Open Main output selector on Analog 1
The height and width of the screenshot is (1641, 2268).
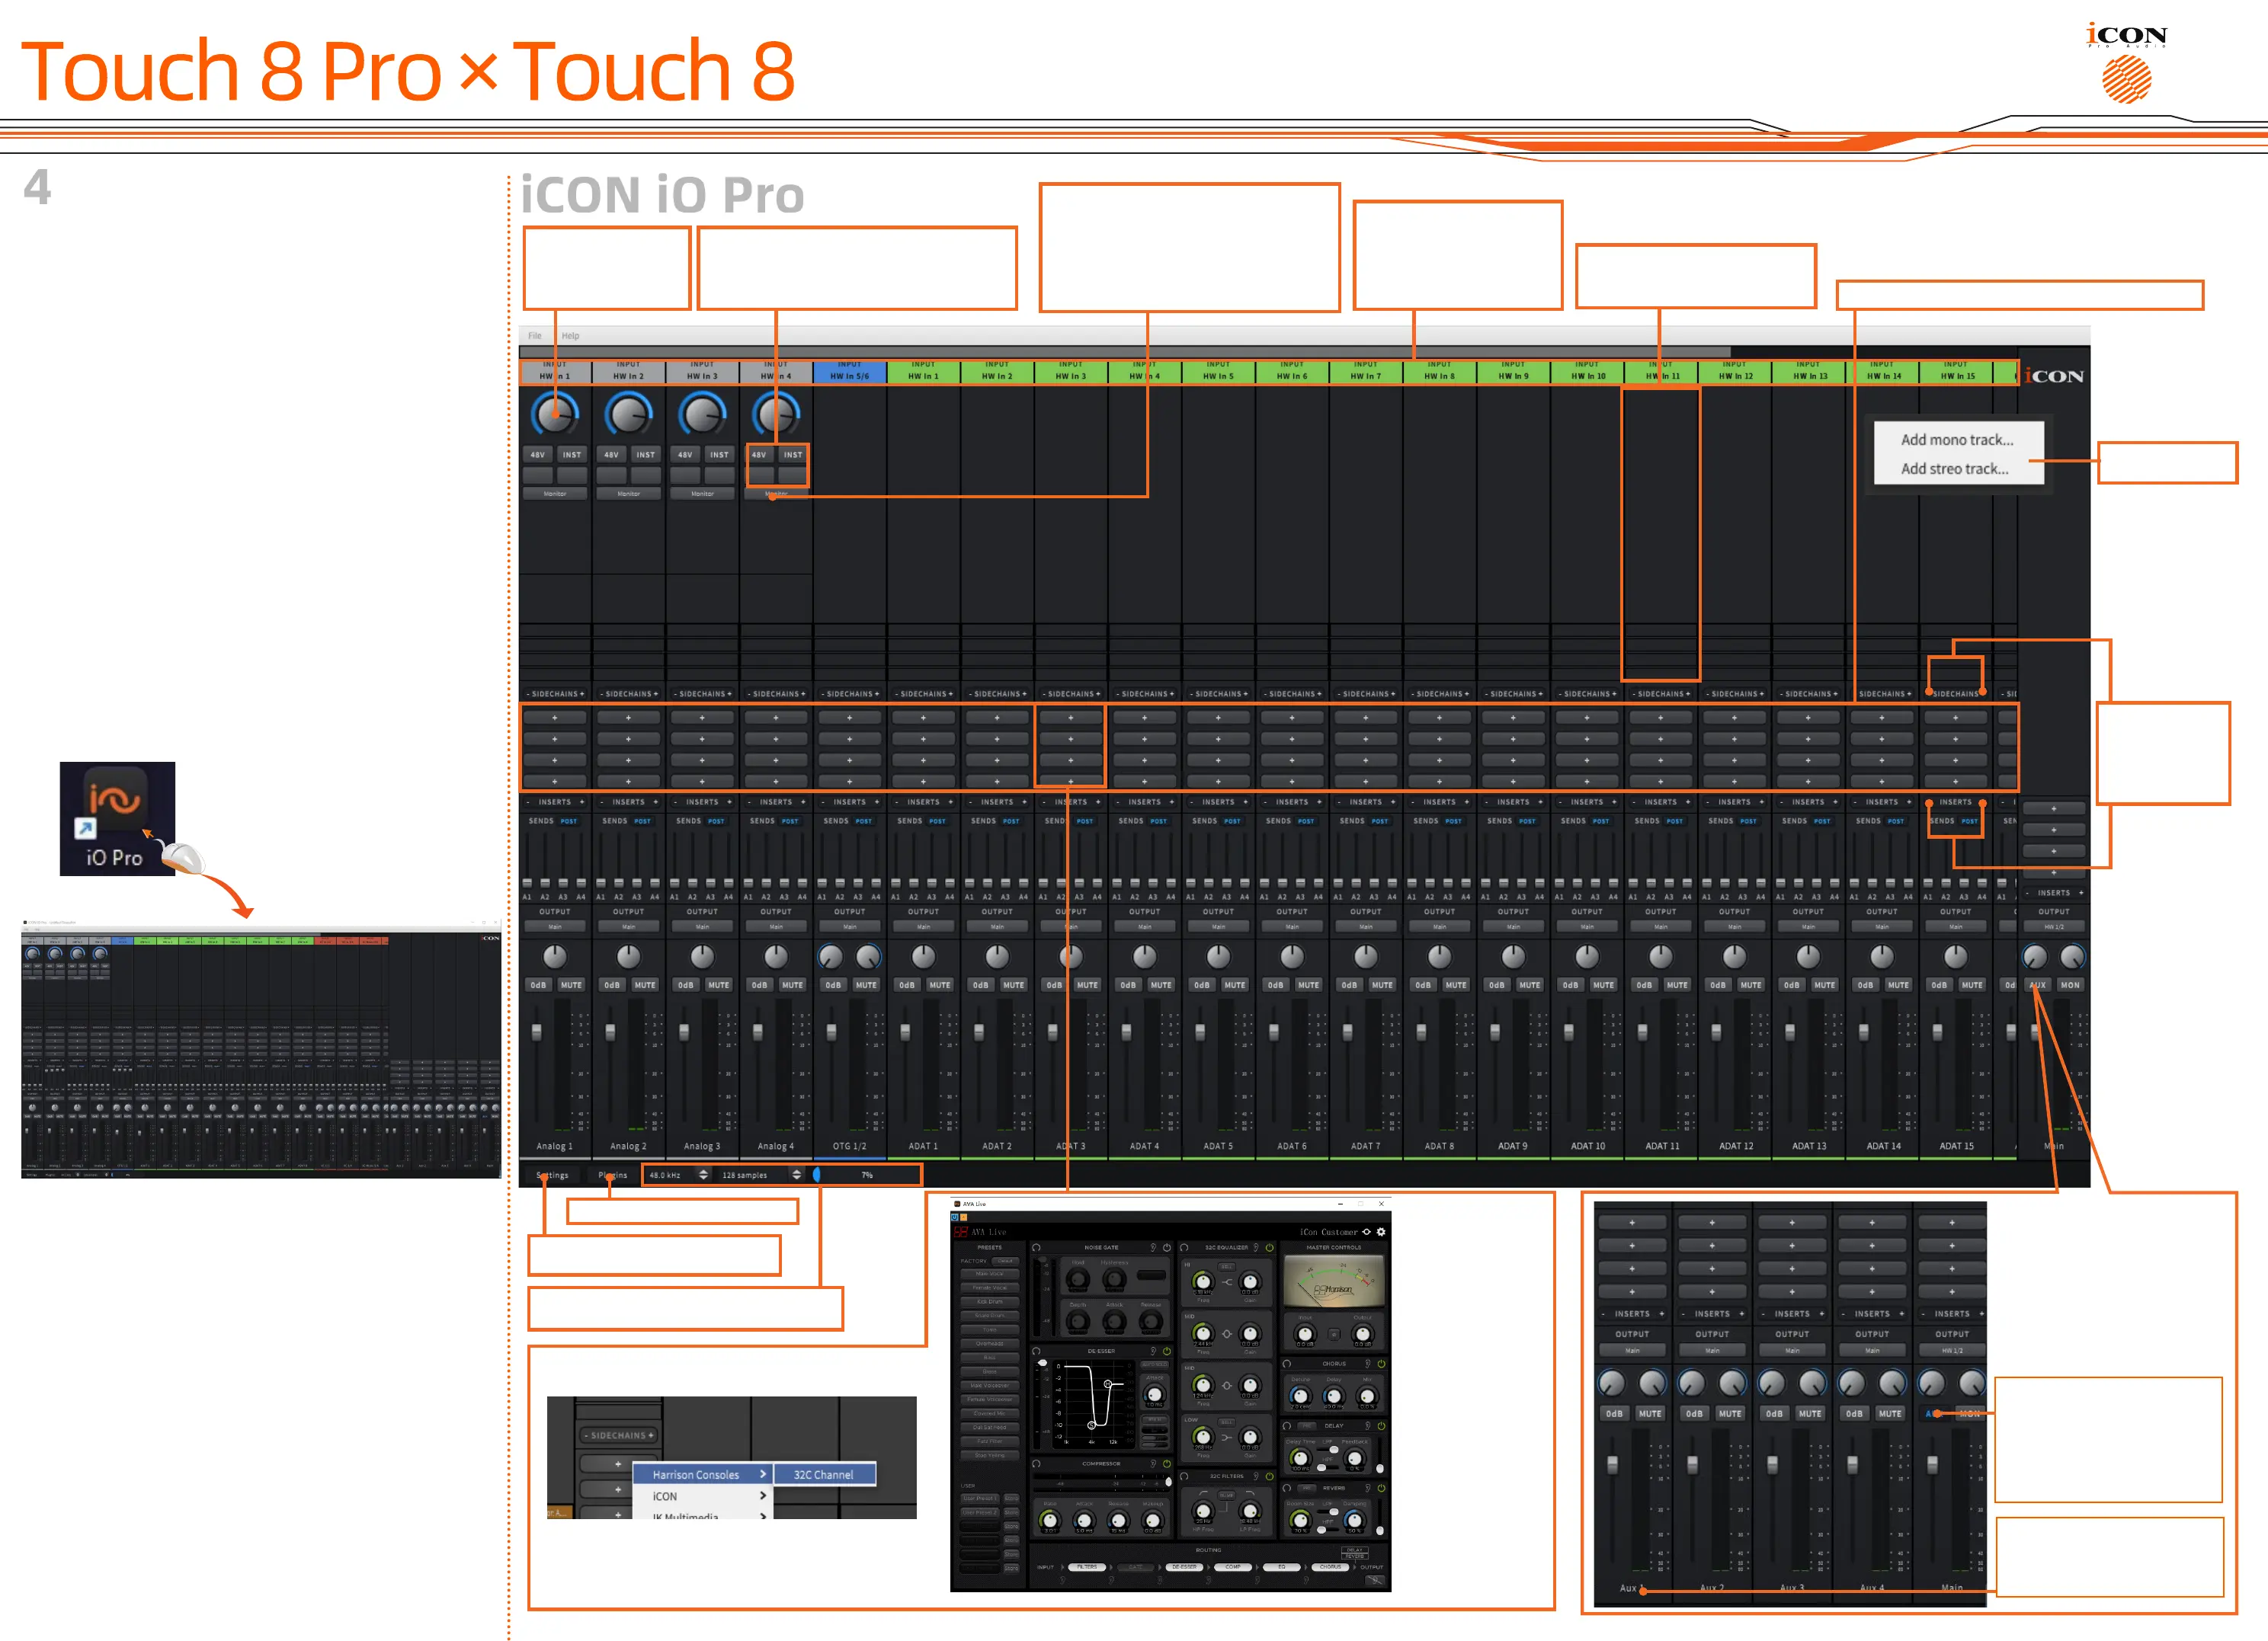coord(555,926)
